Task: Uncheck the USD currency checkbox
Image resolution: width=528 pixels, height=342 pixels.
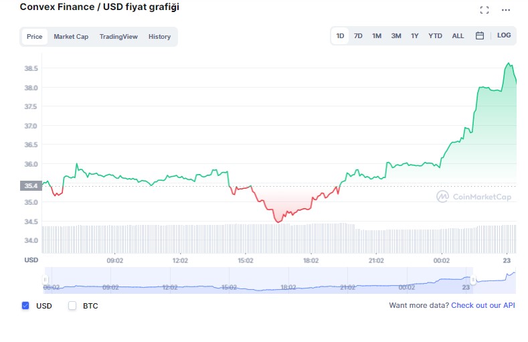Action: (x=25, y=305)
